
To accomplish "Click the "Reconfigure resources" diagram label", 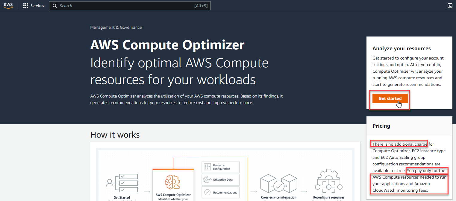I will (329, 197).
